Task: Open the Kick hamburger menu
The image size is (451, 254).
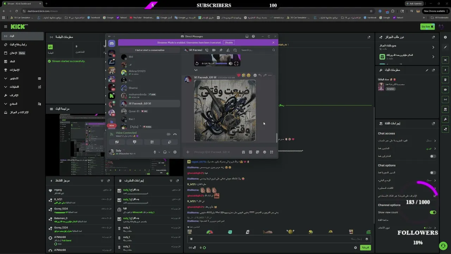Action: (x=6, y=27)
